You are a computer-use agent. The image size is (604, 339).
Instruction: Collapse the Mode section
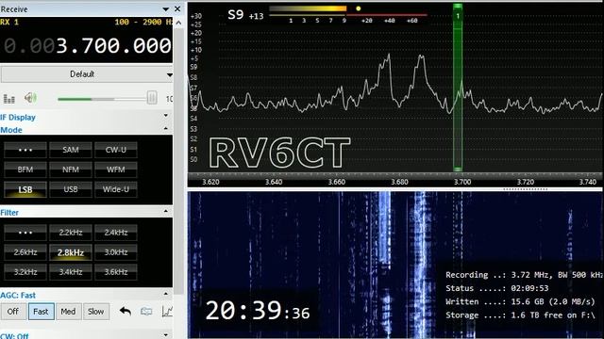(166, 128)
